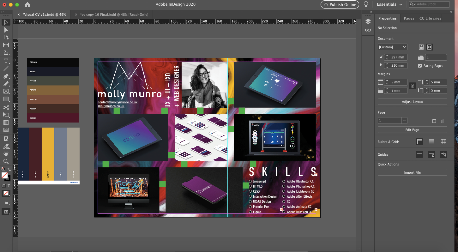Screen dimensions: 458x252
Task: Uncheck the Facing Pages checkbox
Action: click(420, 66)
